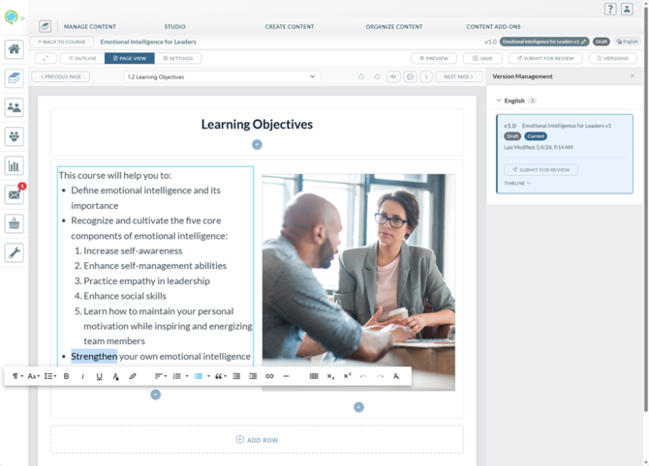
Task: Switch to the Outline tab
Action: click(82, 58)
